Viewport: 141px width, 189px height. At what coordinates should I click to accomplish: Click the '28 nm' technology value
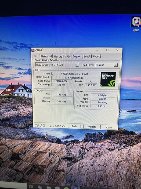point(62,85)
